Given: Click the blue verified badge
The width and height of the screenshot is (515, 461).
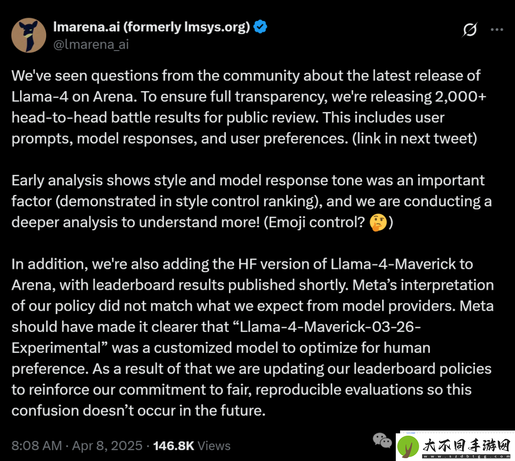Looking at the screenshot, I should (x=260, y=27).
